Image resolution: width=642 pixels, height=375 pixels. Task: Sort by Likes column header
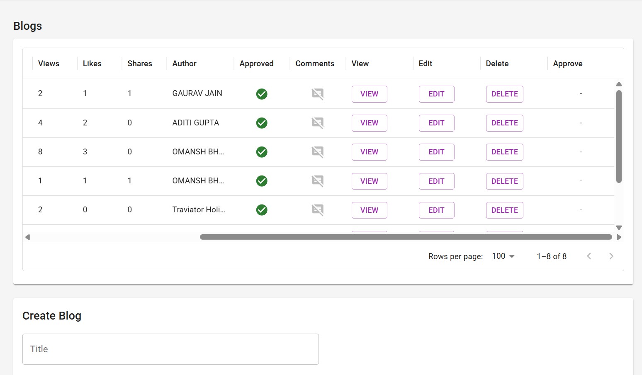(x=92, y=63)
